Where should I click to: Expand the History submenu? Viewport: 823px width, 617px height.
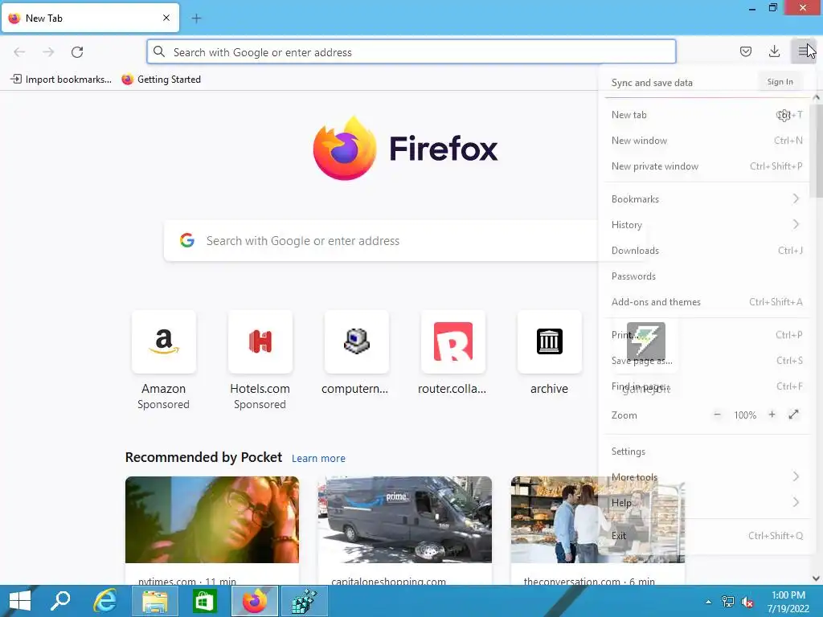click(706, 225)
